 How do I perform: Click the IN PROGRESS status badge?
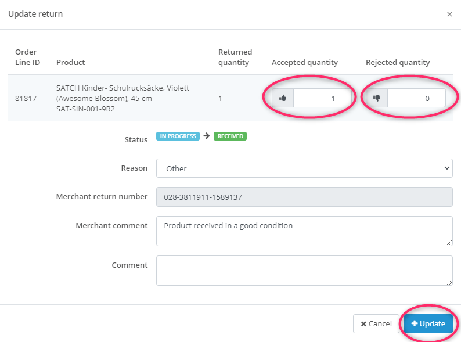tap(178, 136)
